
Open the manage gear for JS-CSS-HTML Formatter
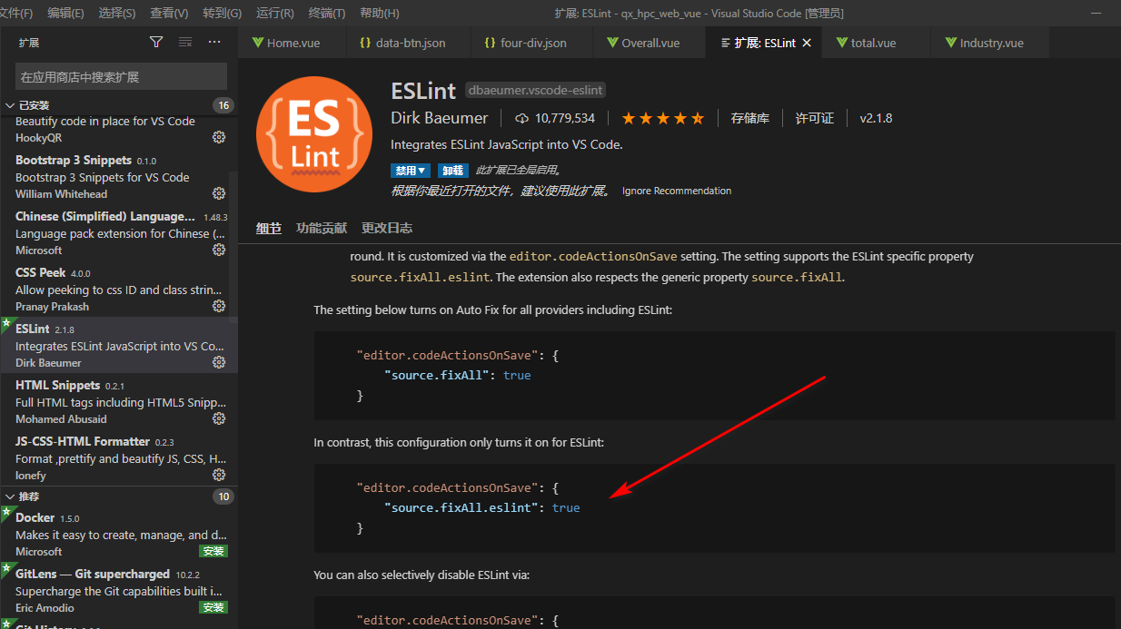tap(219, 475)
